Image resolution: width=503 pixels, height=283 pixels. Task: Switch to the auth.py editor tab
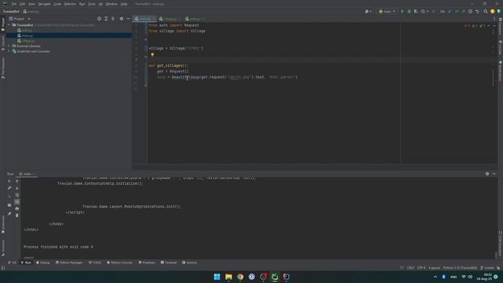(194, 19)
